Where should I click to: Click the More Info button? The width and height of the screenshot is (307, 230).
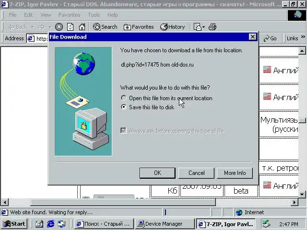coord(235,173)
